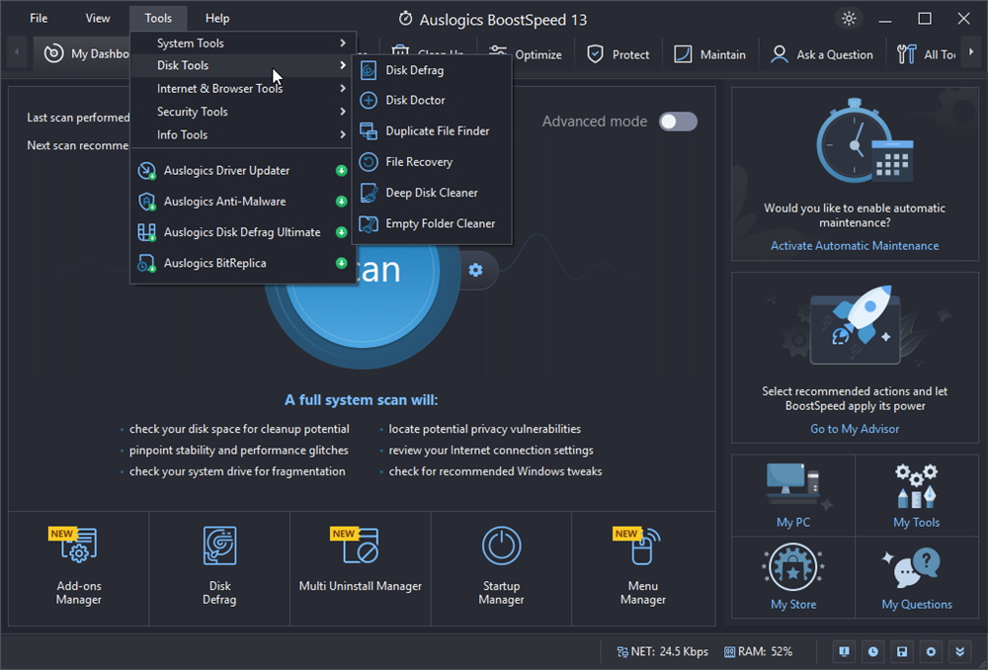Expand the status bar chevron menu
This screenshot has height=670, width=988.
click(959, 651)
